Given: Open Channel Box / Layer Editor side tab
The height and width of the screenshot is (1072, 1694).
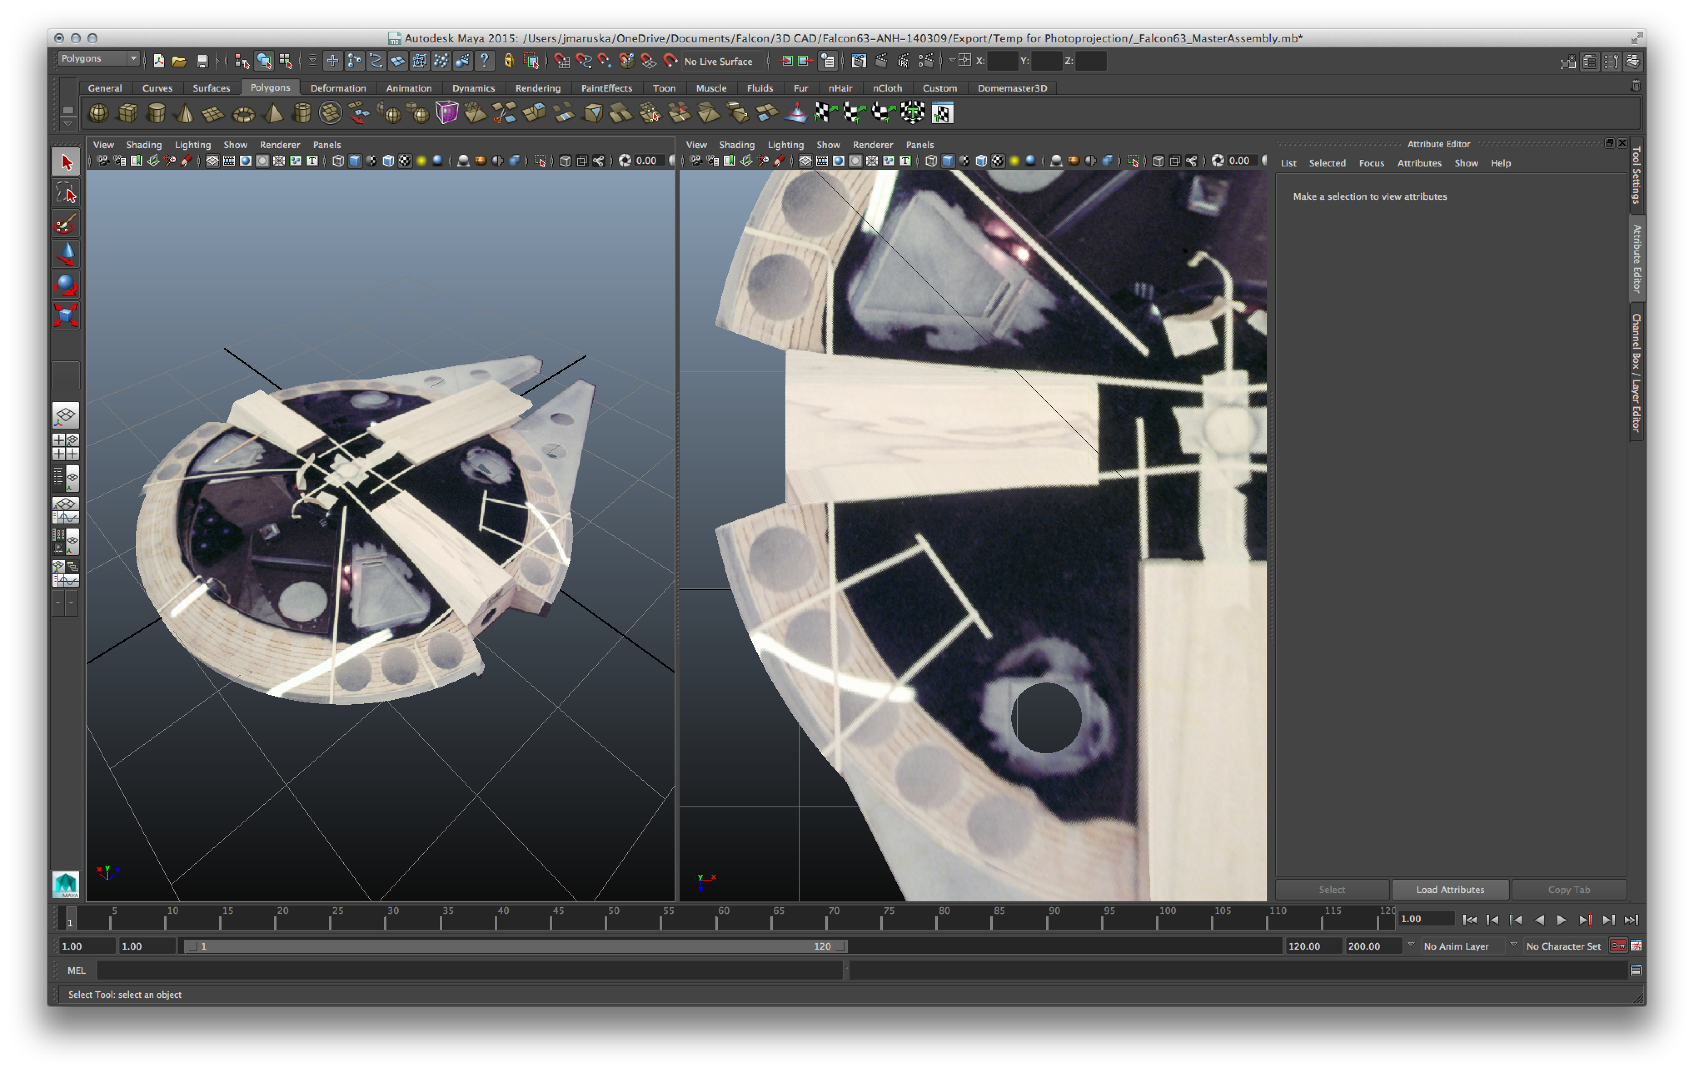Looking at the screenshot, I should pyautogui.click(x=1636, y=372).
